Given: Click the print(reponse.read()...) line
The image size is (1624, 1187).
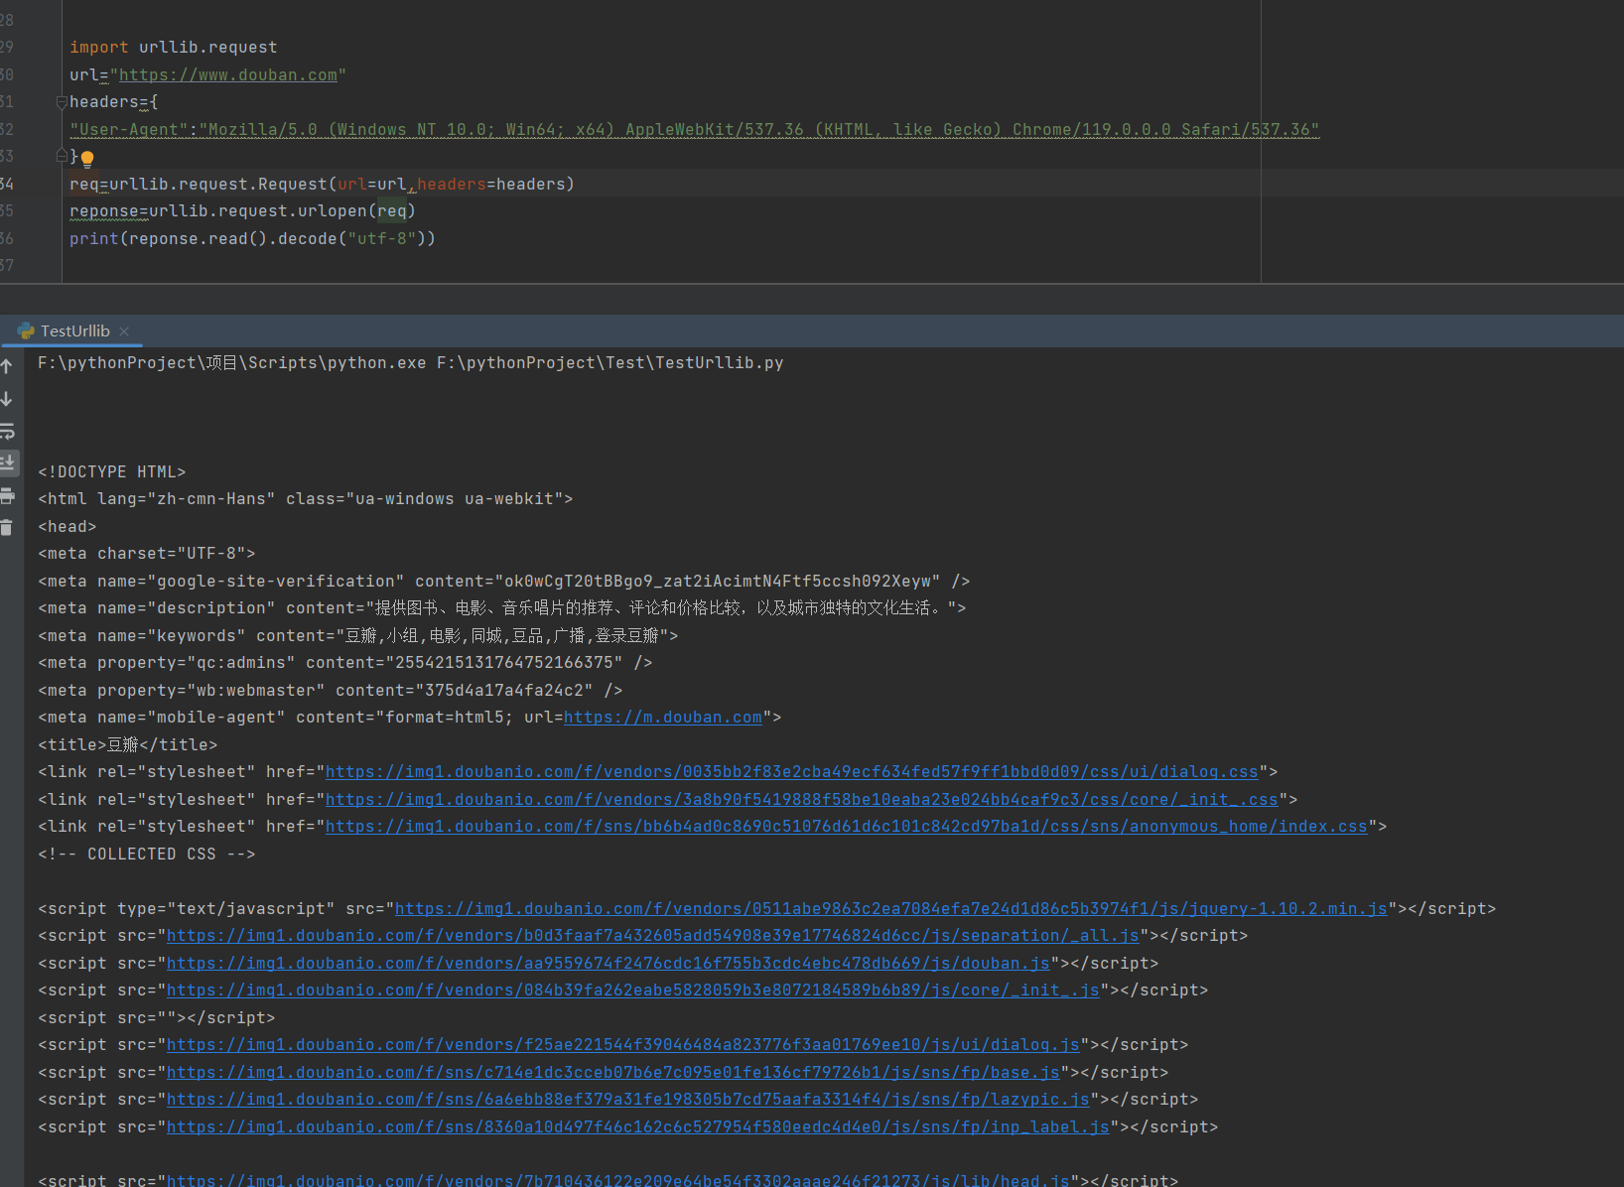Looking at the screenshot, I should point(252,239).
